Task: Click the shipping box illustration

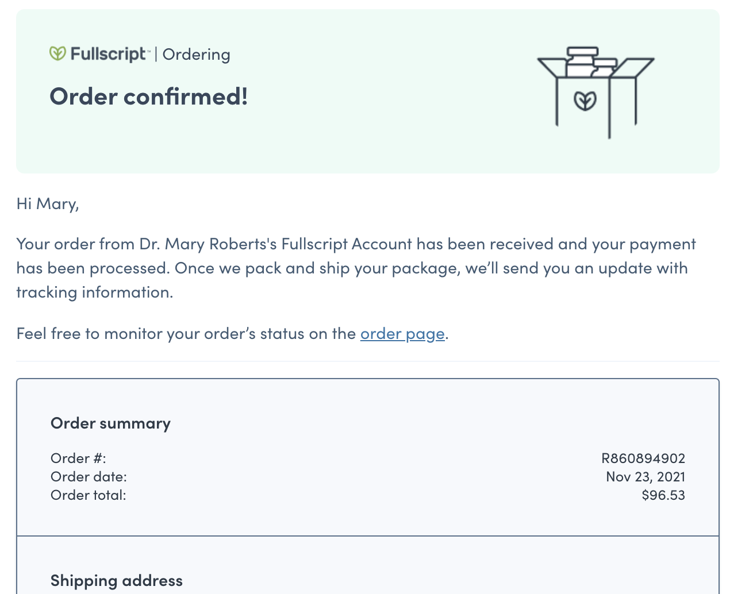Action: (x=595, y=92)
